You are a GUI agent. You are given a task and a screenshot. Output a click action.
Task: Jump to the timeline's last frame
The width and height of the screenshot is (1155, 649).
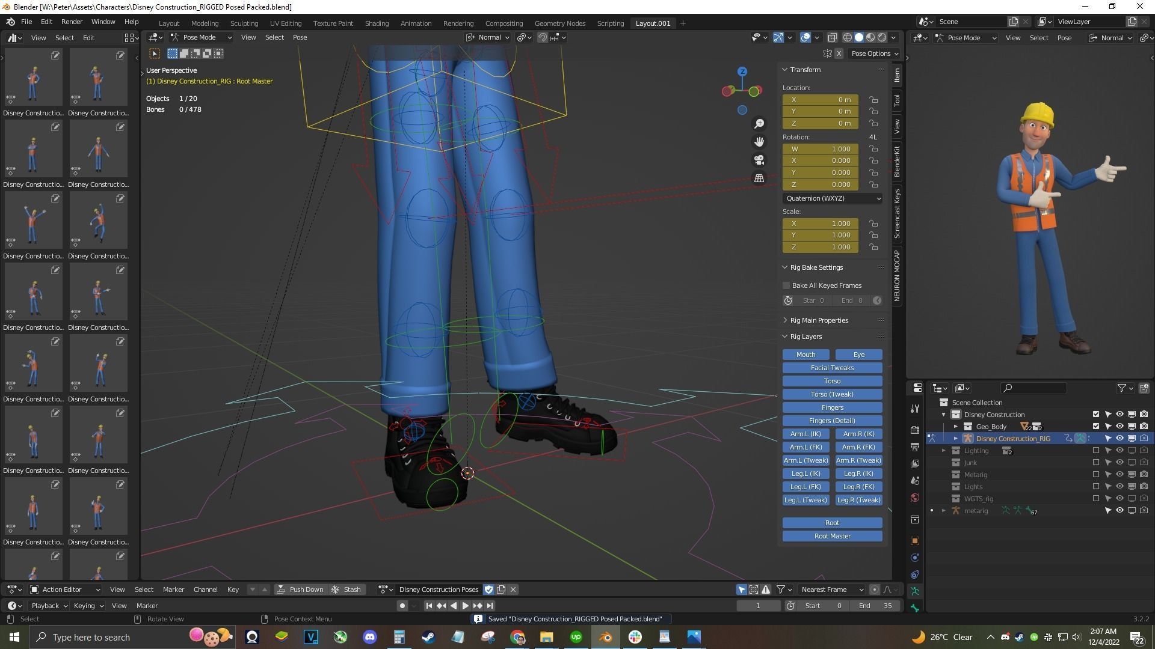490,606
